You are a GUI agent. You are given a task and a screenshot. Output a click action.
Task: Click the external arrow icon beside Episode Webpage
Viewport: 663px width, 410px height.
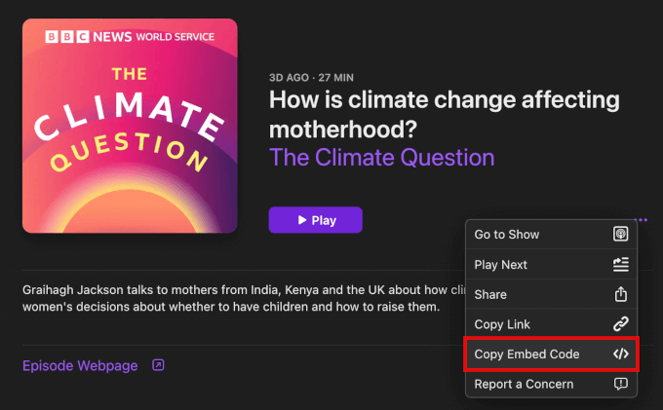tap(158, 366)
